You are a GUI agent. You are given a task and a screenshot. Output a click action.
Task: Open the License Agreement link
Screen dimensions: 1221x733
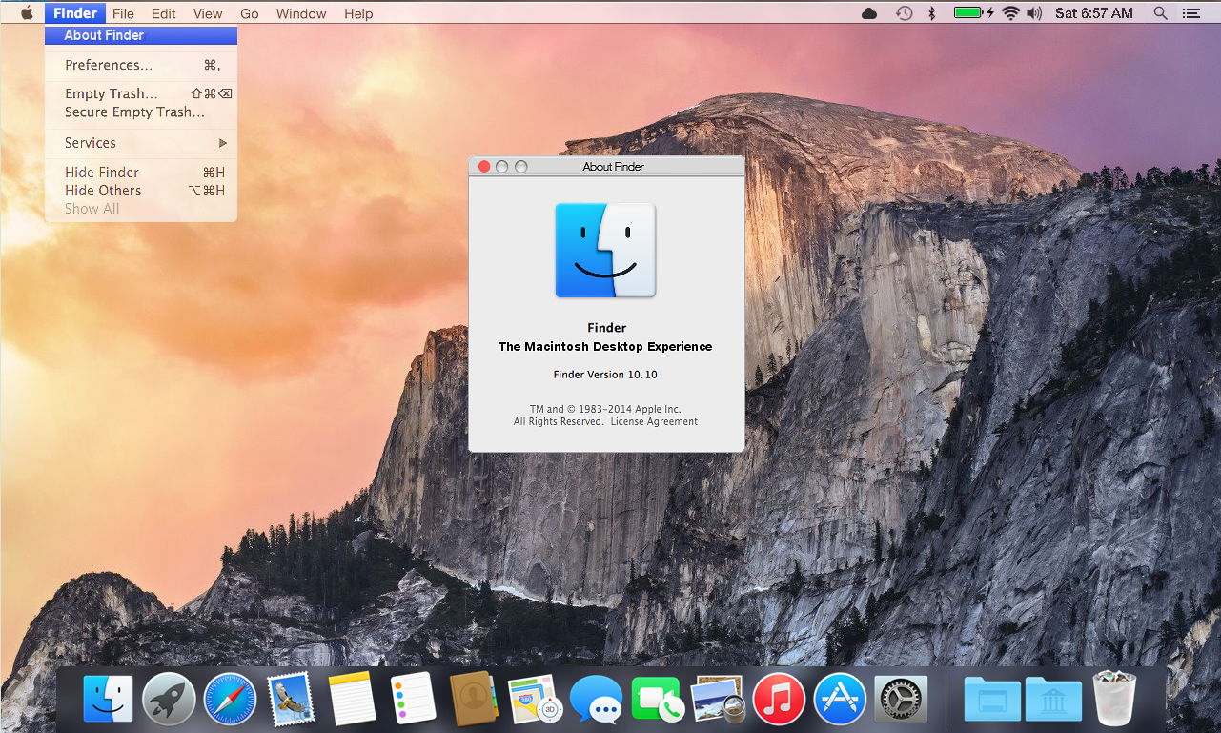pyautogui.click(x=654, y=421)
